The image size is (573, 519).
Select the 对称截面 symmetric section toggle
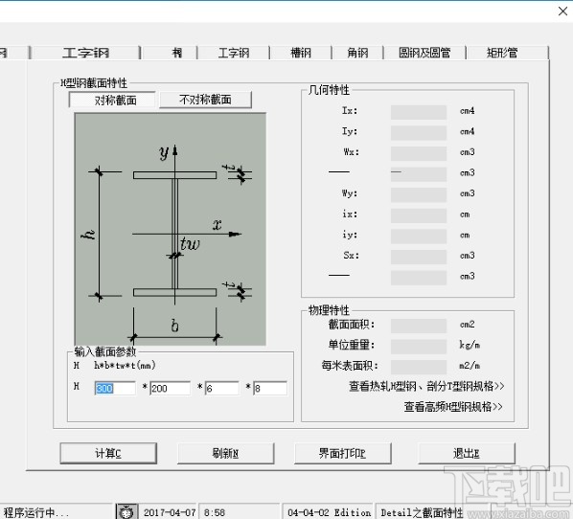(112, 100)
